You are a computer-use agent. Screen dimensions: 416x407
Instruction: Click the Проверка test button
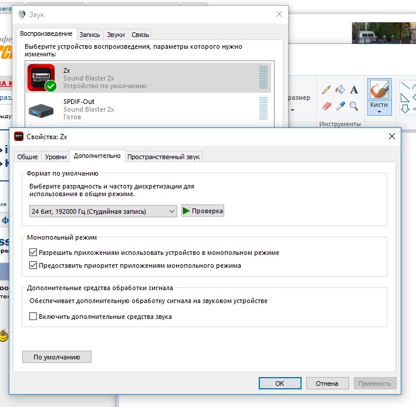coord(202,211)
